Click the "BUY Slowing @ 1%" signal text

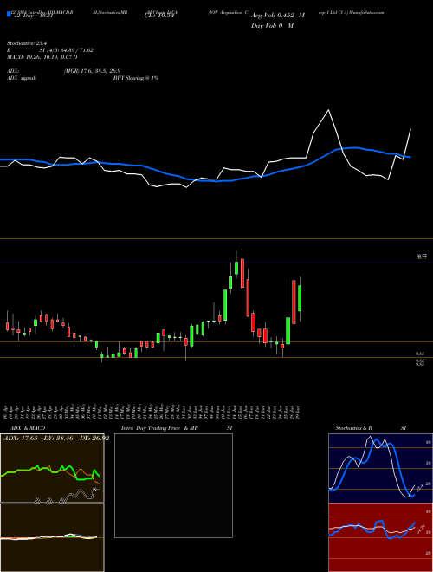[x=136, y=78]
